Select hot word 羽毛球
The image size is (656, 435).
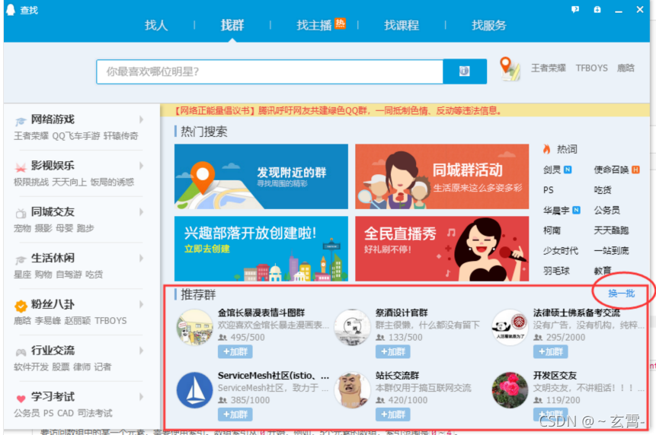556,271
